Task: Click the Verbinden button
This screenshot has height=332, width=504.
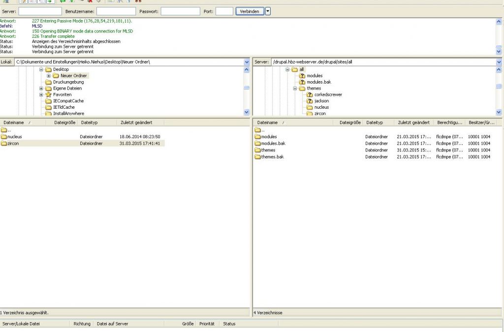Action: point(250,11)
